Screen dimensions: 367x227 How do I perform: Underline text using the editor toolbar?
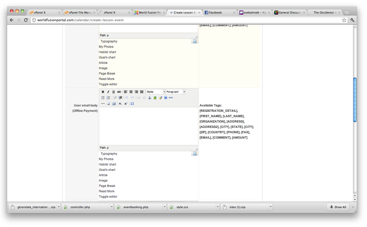click(x=113, y=92)
